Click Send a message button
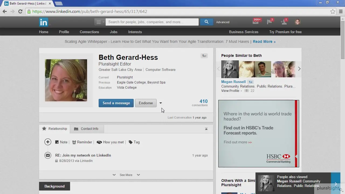 (x=116, y=103)
